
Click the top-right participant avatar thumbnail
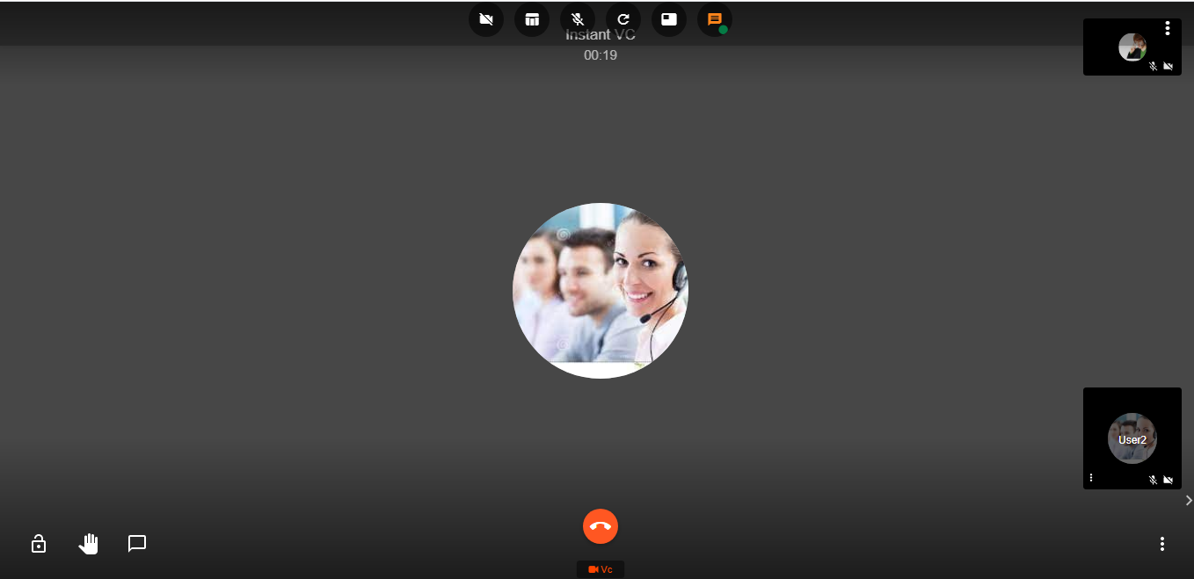pos(1132,47)
